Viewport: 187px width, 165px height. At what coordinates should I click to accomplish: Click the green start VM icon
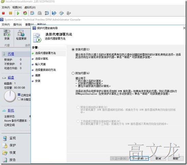coord(18,13)
